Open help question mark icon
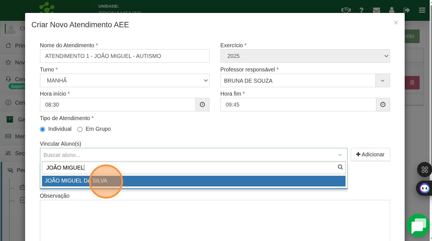432x241 pixels. pyautogui.click(x=361, y=10)
